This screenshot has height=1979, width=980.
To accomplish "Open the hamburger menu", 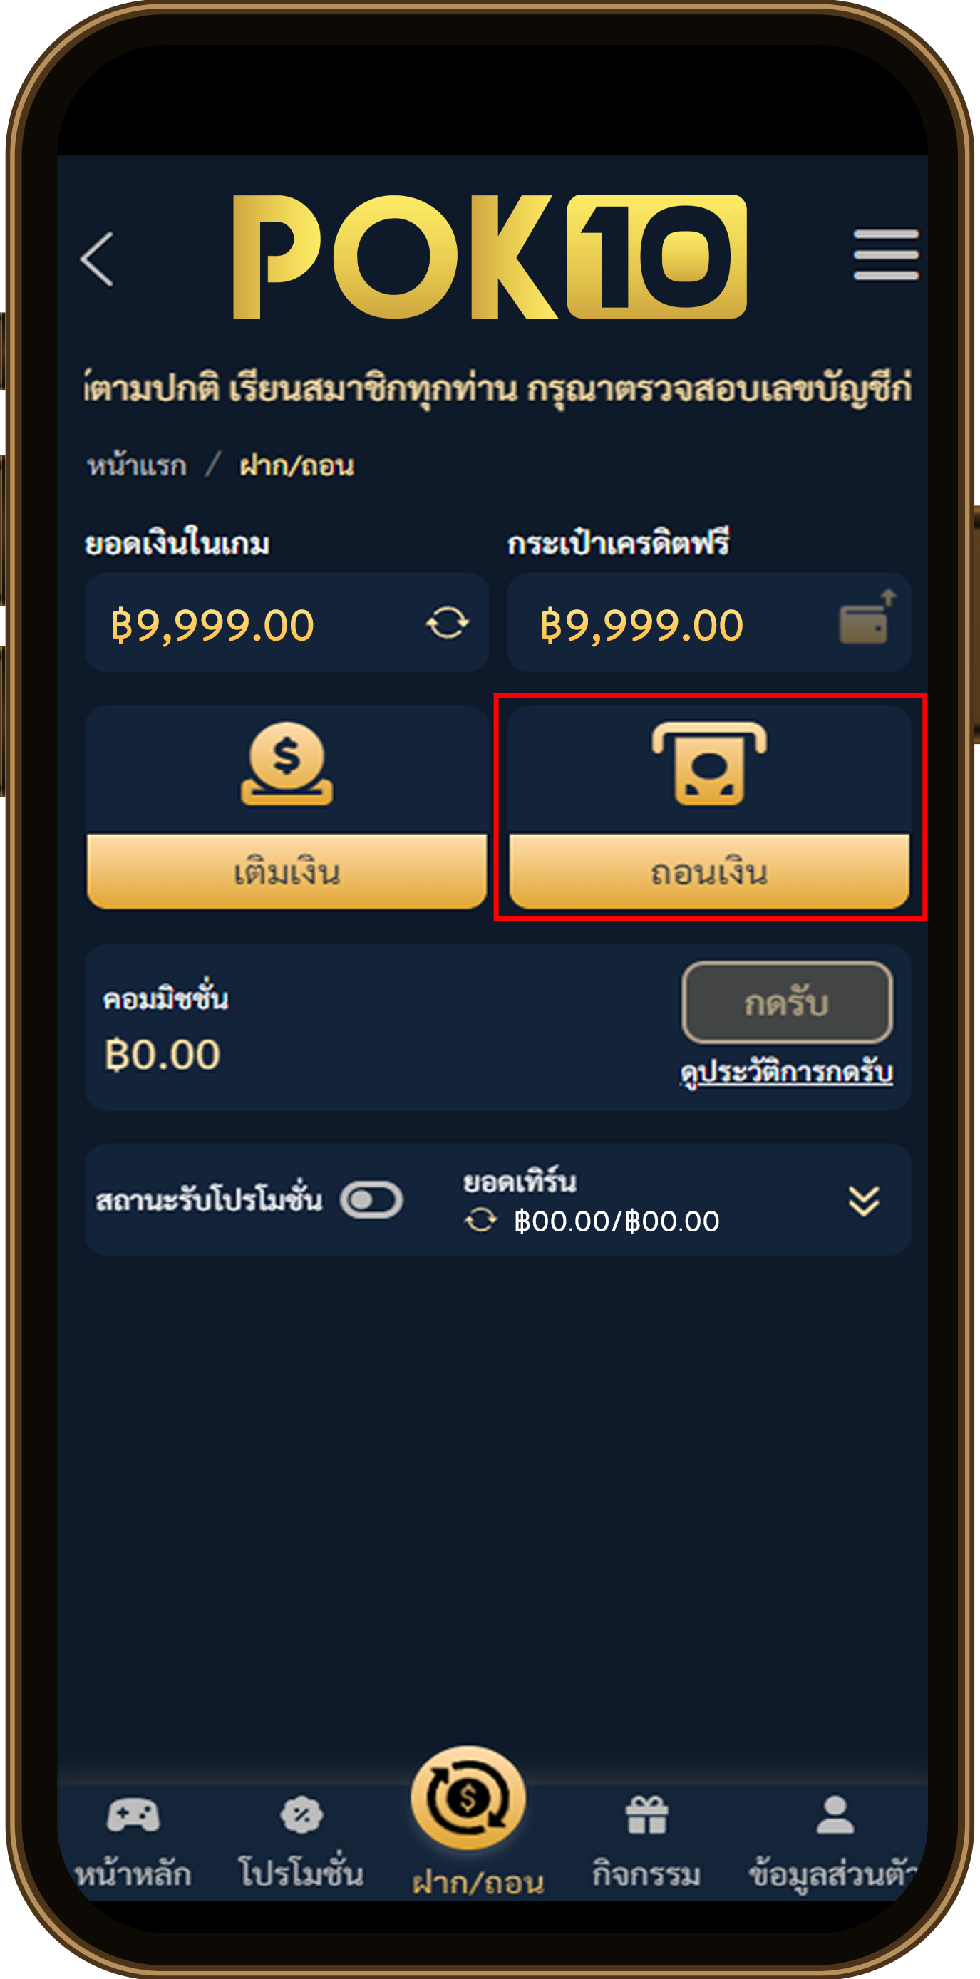I will coord(885,254).
